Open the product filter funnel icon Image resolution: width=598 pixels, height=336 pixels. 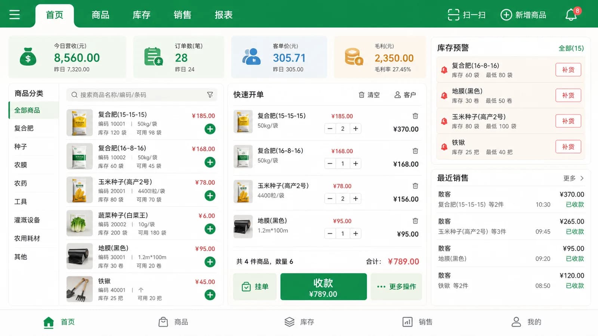[x=210, y=95]
